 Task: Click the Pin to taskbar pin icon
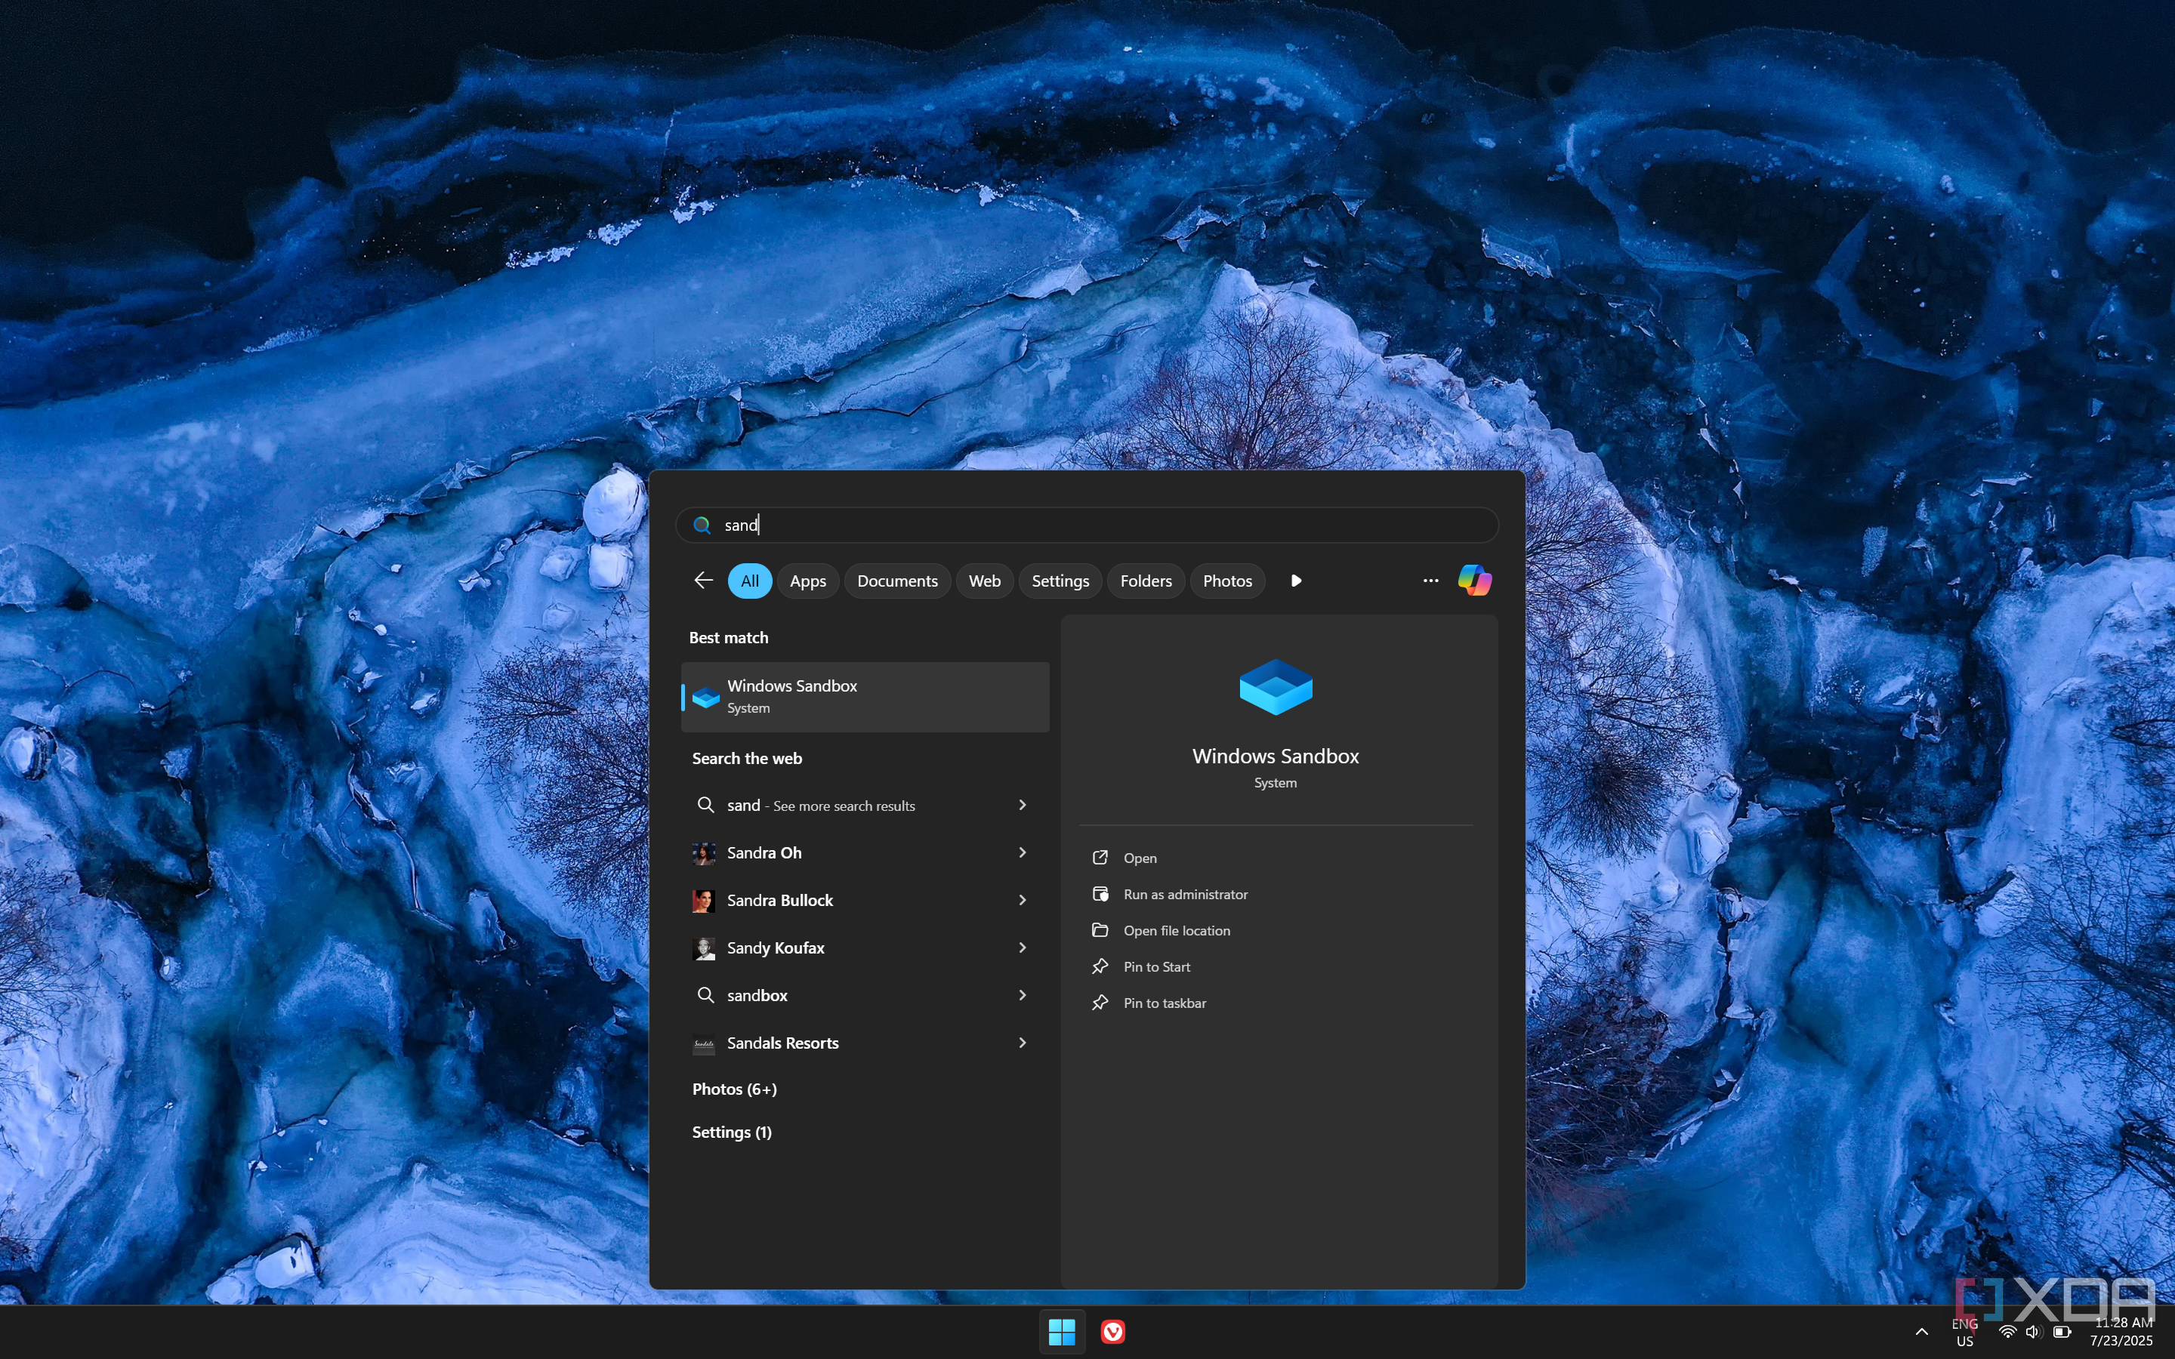coord(1100,1002)
